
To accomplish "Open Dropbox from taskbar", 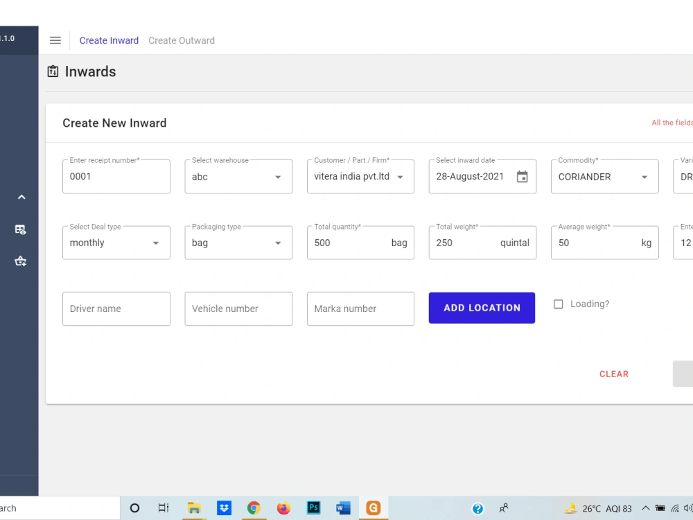I will click(224, 508).
